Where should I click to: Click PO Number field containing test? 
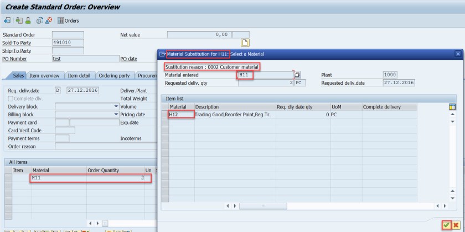click(86, 59)
